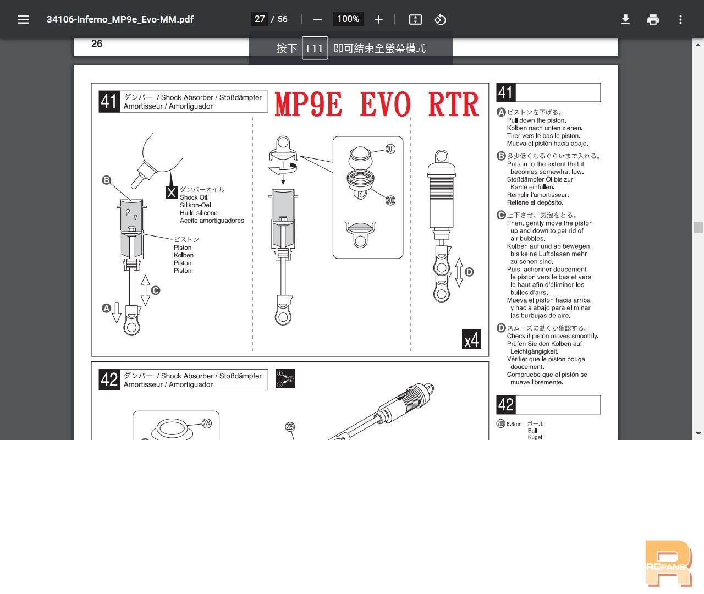
Task: Click the vertical scrollbar thumb
Action: point(698,227)
